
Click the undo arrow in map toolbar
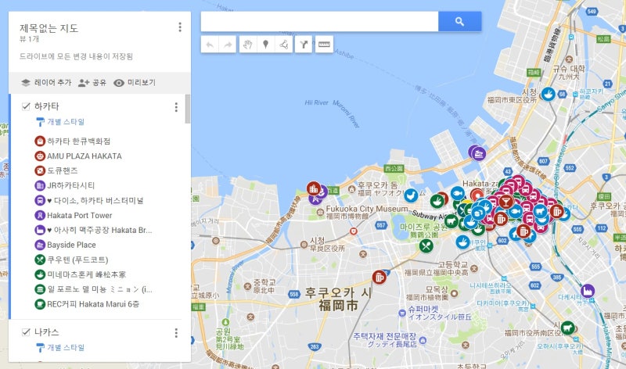pos(210,45)
